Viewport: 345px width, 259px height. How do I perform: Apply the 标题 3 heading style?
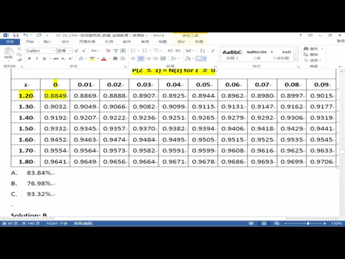point(232,54)
